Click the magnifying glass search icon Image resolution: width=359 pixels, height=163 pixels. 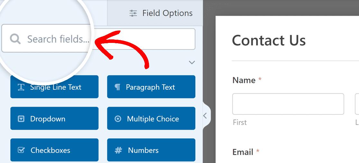coord(15,39)
